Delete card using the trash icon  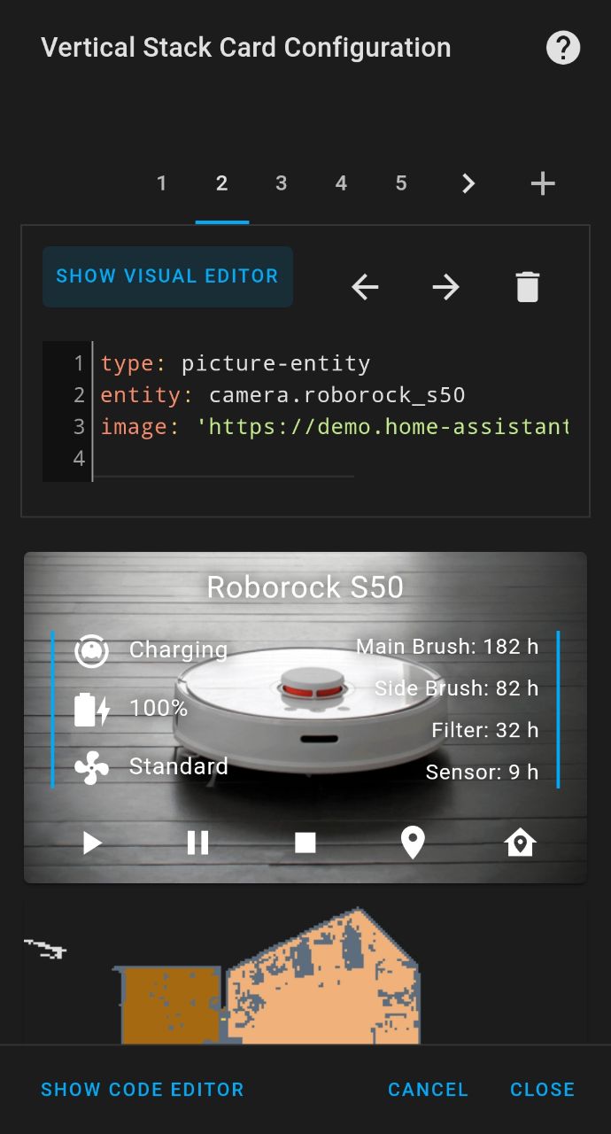528,287
